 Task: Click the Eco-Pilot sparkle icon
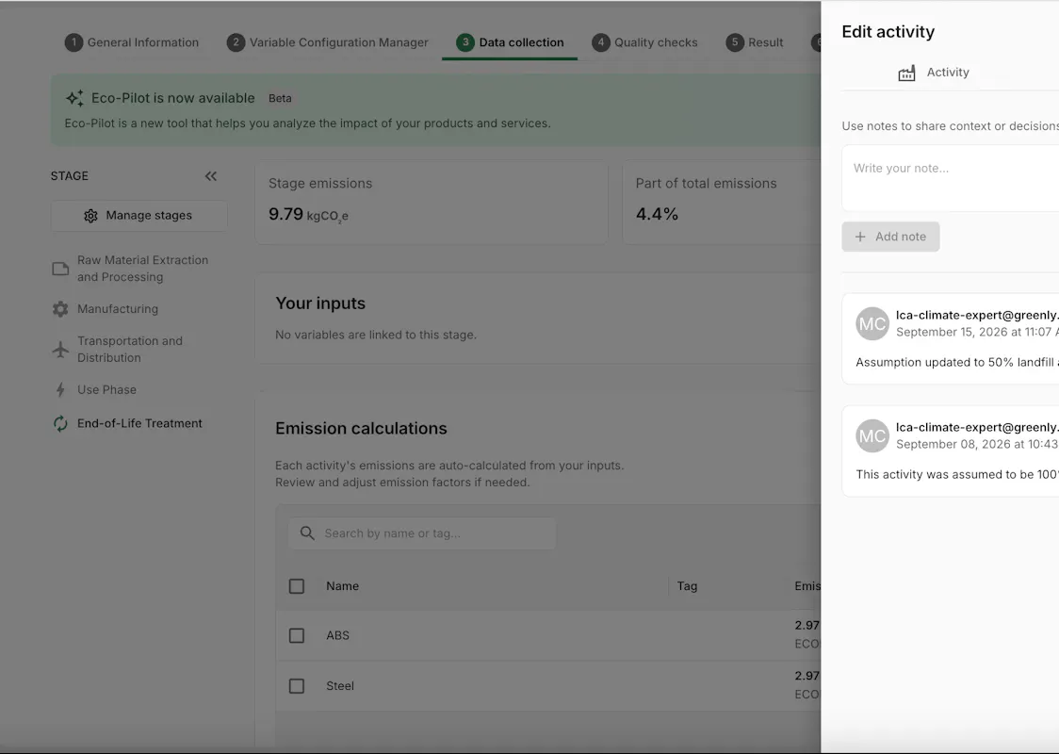[74, 98]
